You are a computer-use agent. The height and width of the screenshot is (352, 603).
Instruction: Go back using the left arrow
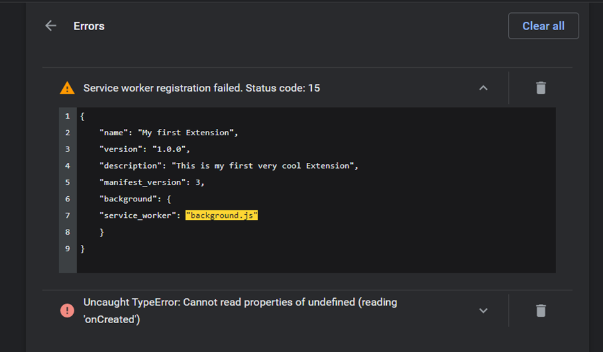pyautogui.click(x=51, y=26)
